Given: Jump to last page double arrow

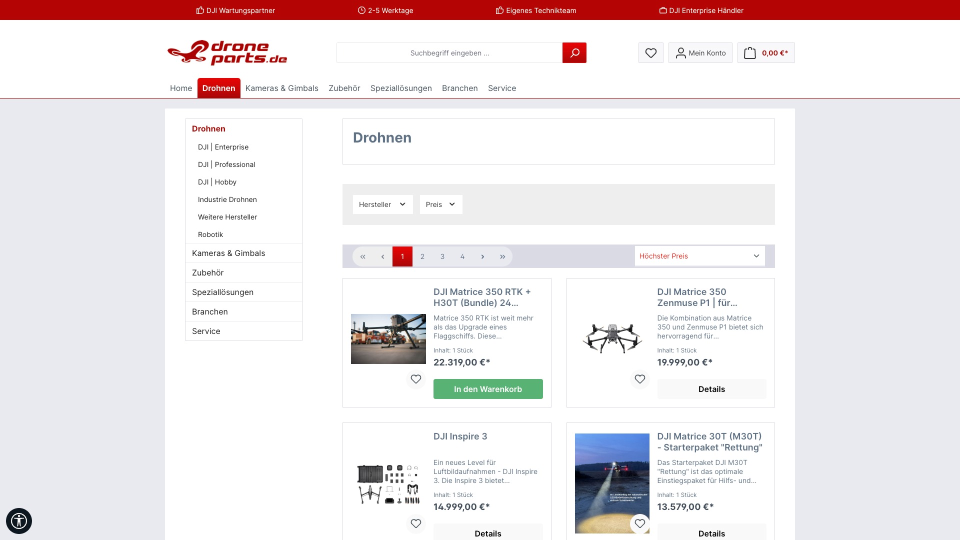Looking at the screenshot, I should [502, 256].
